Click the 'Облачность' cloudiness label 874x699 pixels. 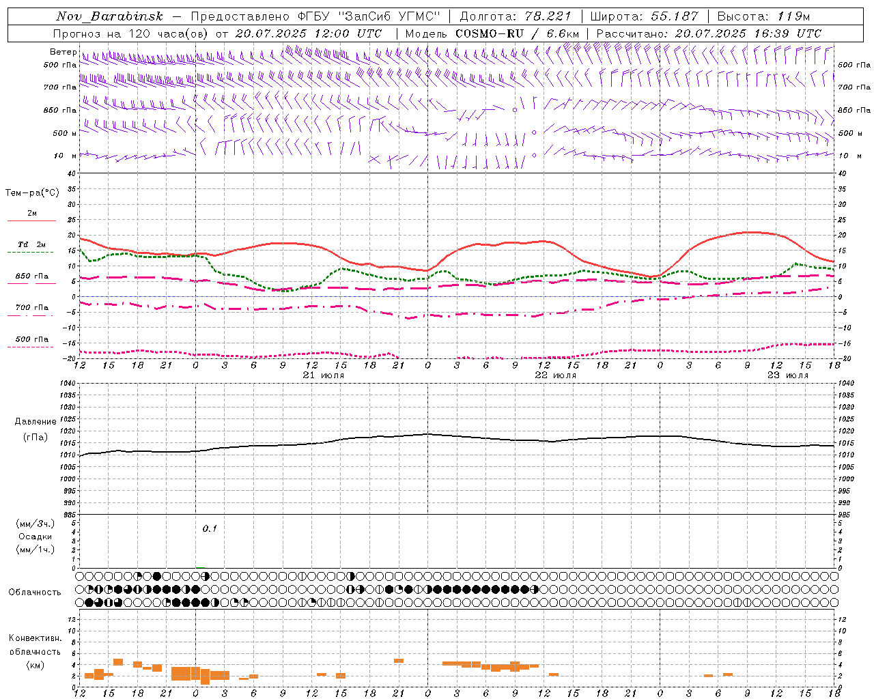point(35,592)
